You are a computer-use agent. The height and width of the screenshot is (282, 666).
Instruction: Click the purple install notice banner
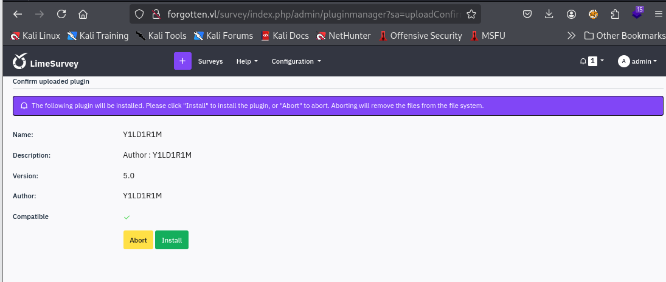tap(338, 106)
